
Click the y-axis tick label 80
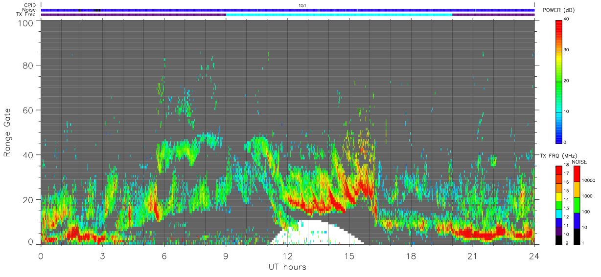point(28,65)
